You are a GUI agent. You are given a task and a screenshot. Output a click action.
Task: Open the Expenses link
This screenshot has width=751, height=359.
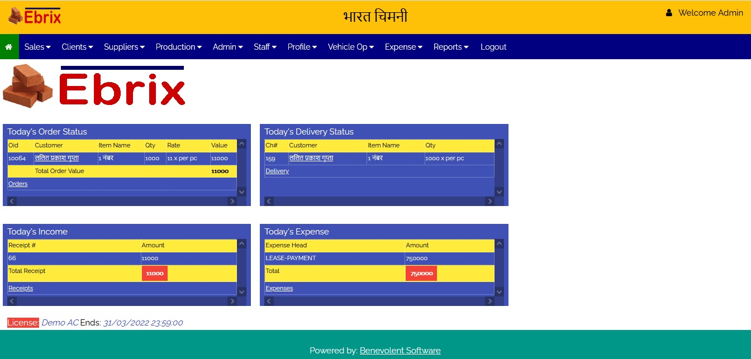(x=279, y=288)
